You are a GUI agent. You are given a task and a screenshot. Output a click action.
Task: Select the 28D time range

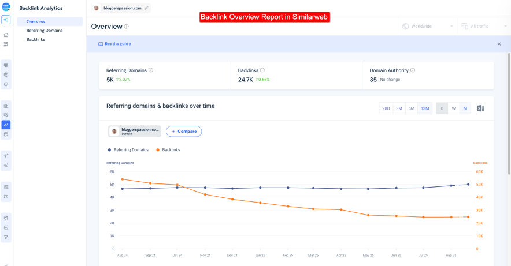click(x=386, y=108)
